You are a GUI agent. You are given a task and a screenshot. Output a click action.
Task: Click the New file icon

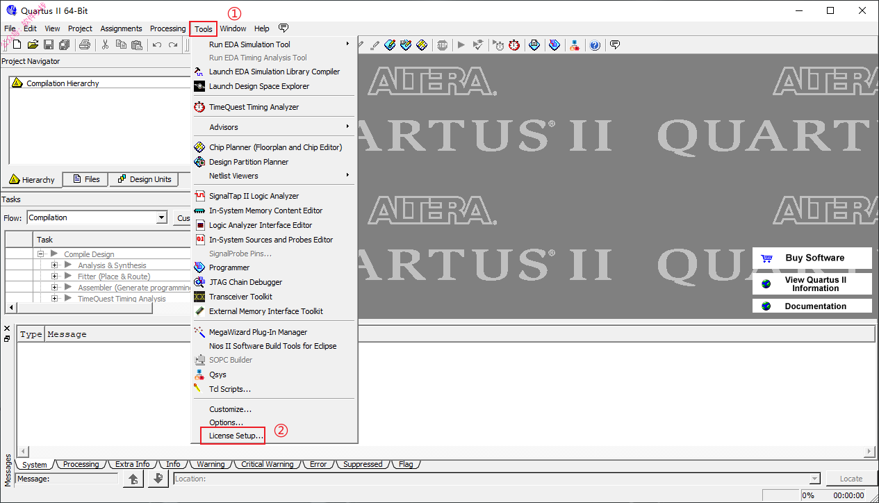[16, 45]
